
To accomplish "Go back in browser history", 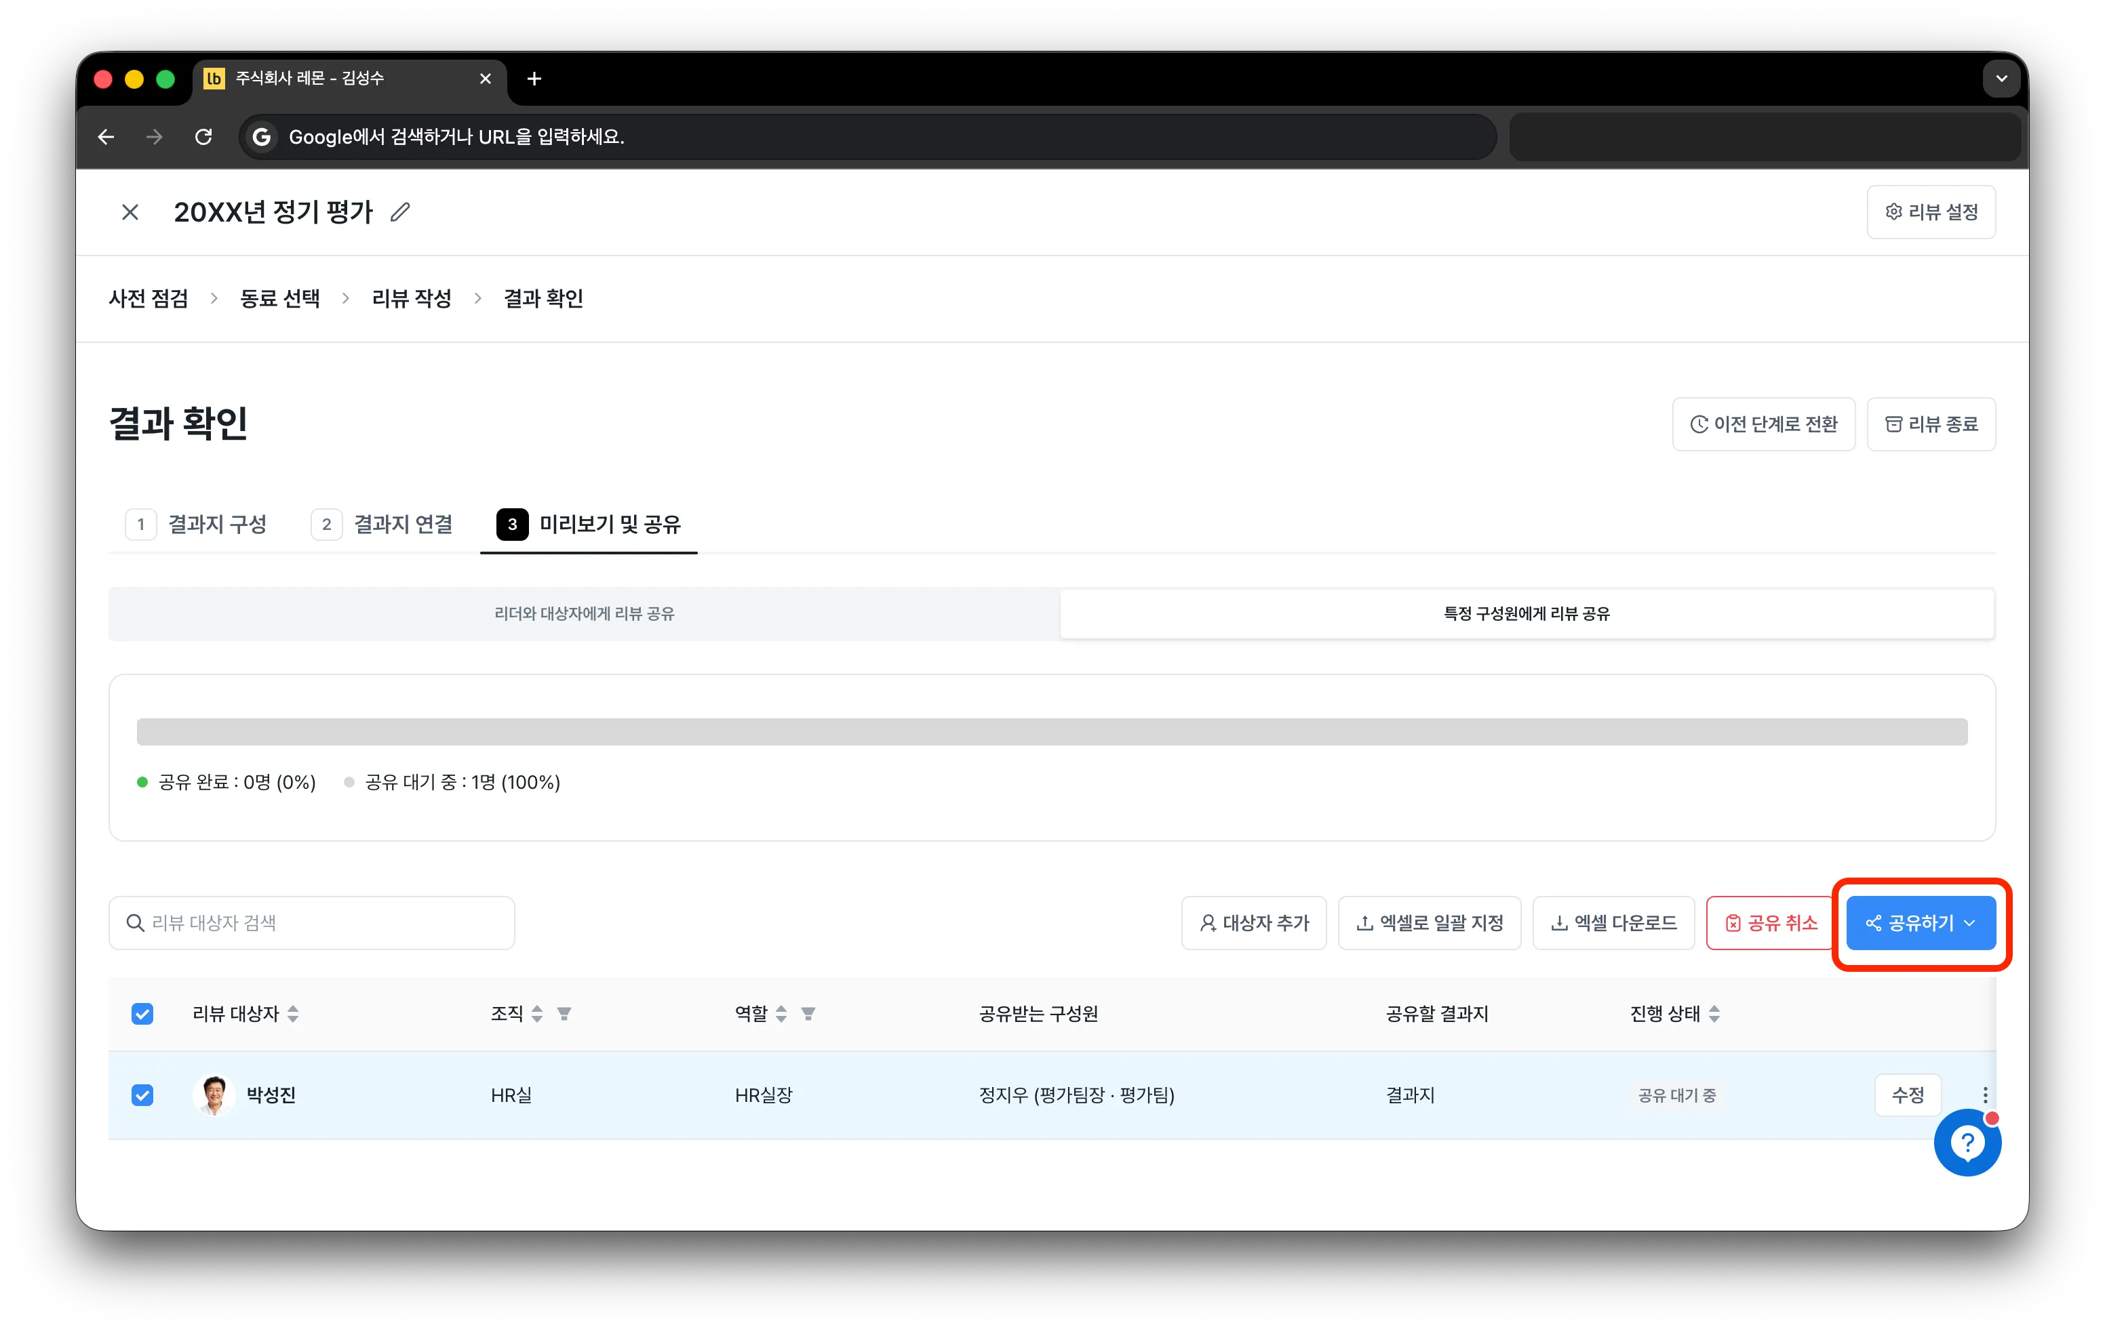I will pos(106,137).
